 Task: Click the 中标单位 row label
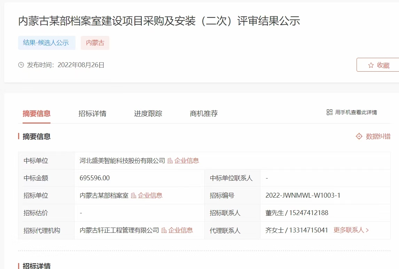click(36, 161)
